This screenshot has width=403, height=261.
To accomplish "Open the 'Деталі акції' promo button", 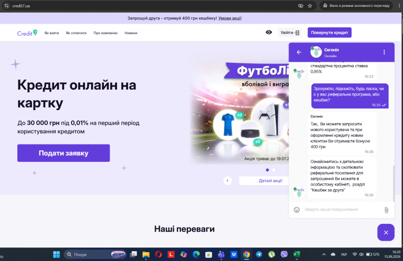I will (264, 181).
